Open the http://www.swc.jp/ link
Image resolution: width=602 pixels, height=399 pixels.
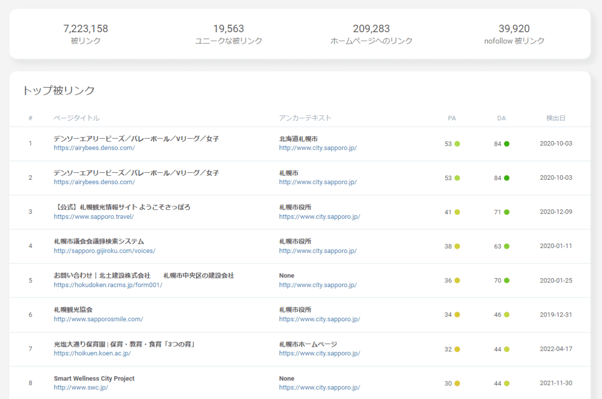click(81, 387)
